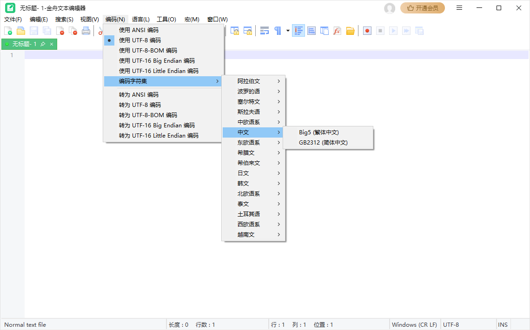Image resolution: width=530 pixels, height=330 pixels.
Task: Expand the 希腊文 charset submenu
Action: [x=253, y=152]
